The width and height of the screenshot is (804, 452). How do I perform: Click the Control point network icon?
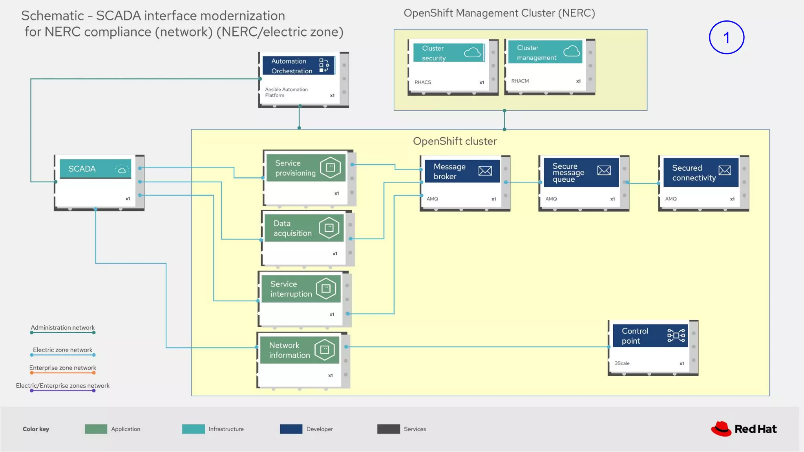click(x=676, y=335)
